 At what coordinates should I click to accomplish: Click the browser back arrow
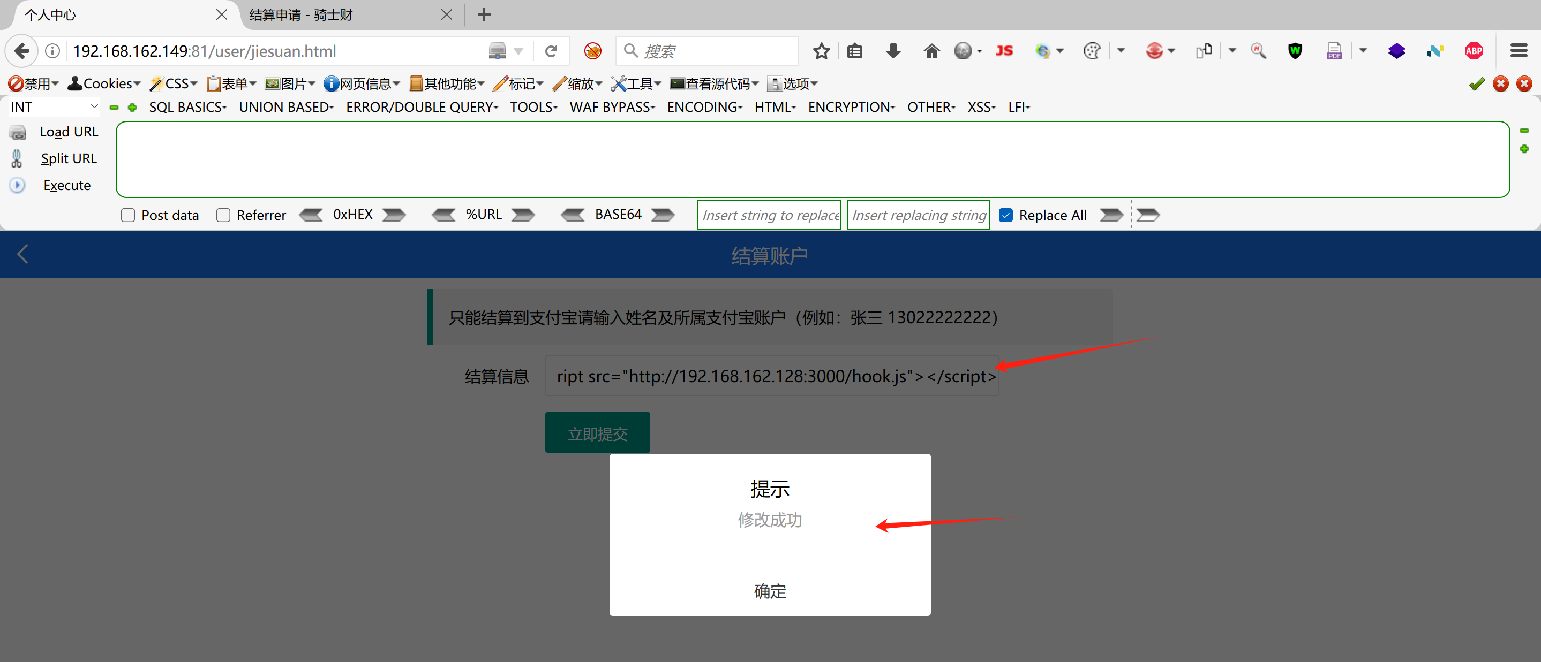21,51
